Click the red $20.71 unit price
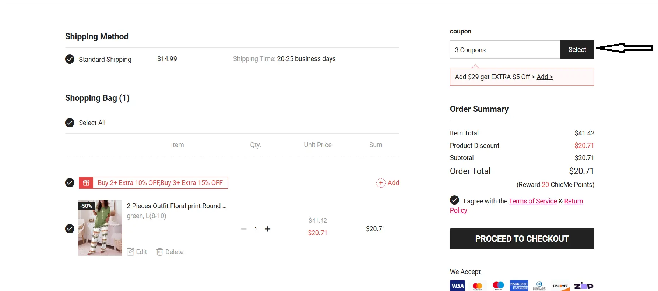 [318, 233]
